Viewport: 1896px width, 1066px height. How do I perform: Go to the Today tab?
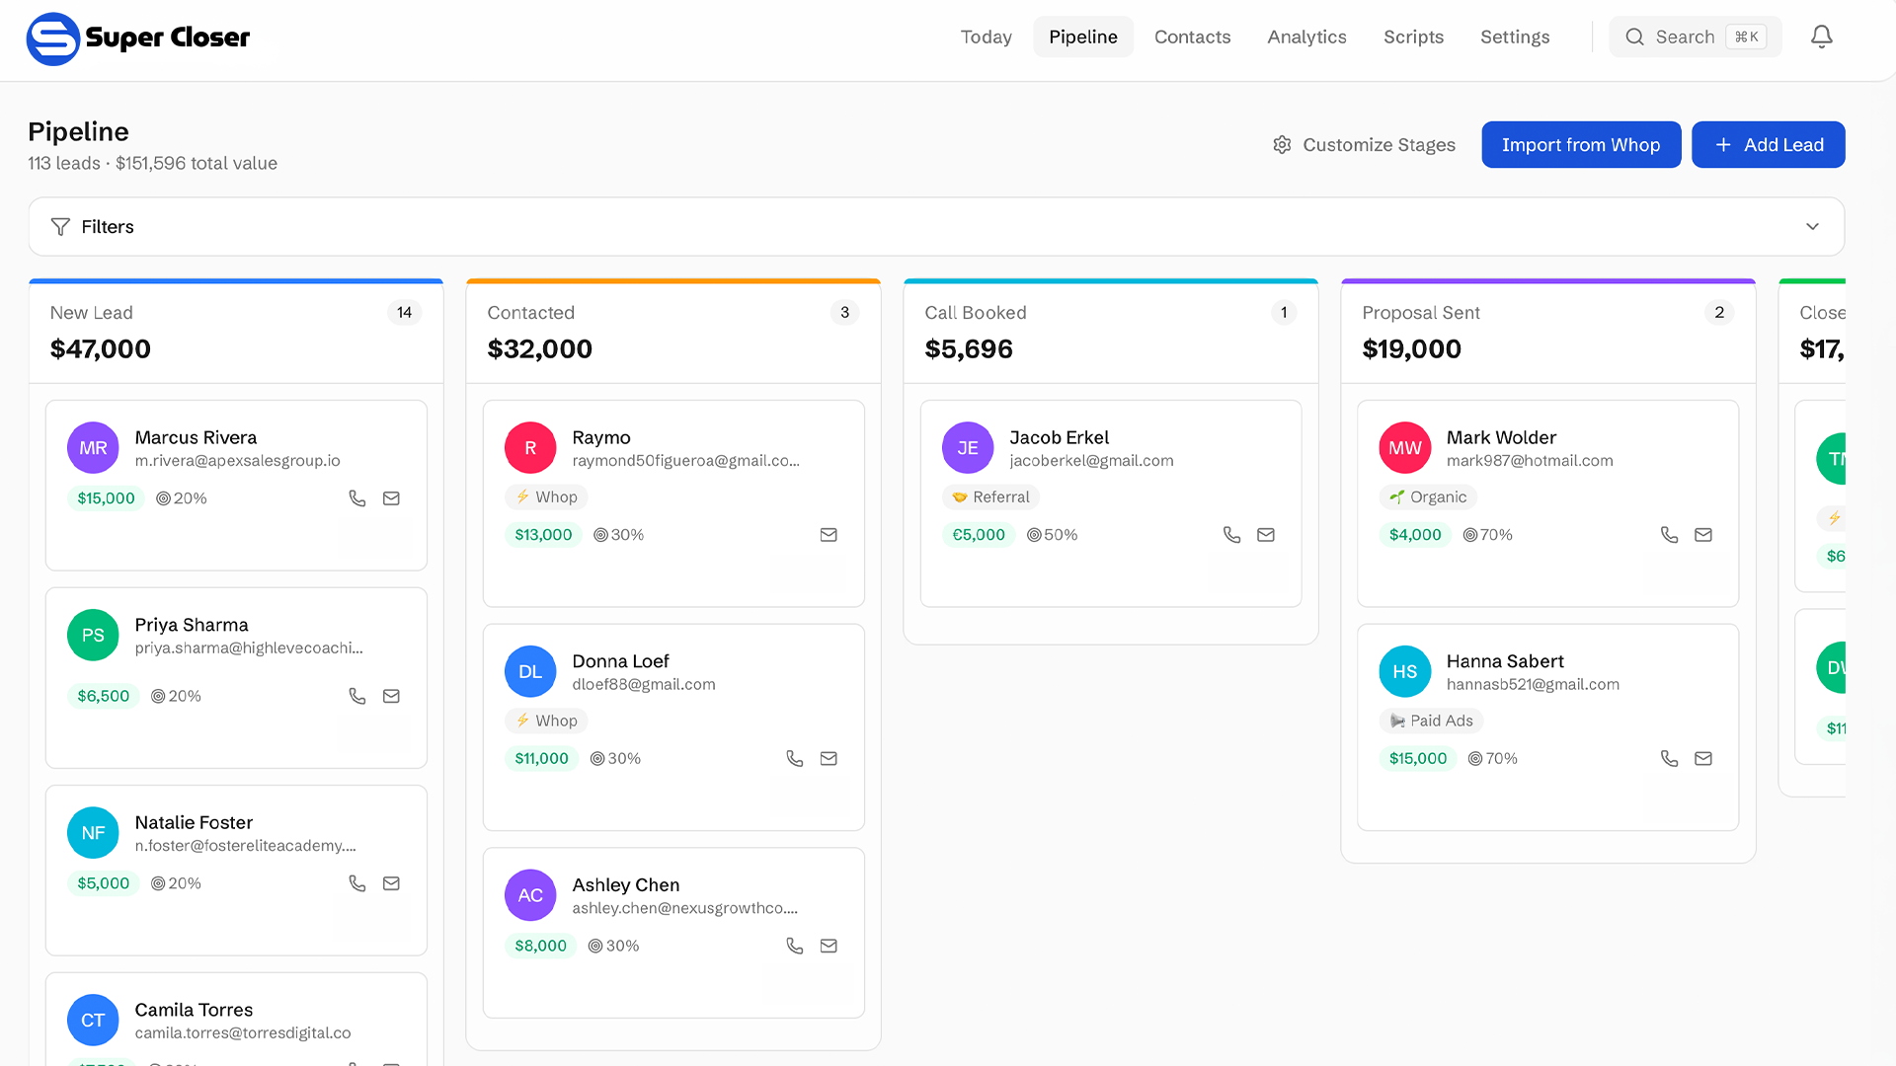(x=986, y=37)
